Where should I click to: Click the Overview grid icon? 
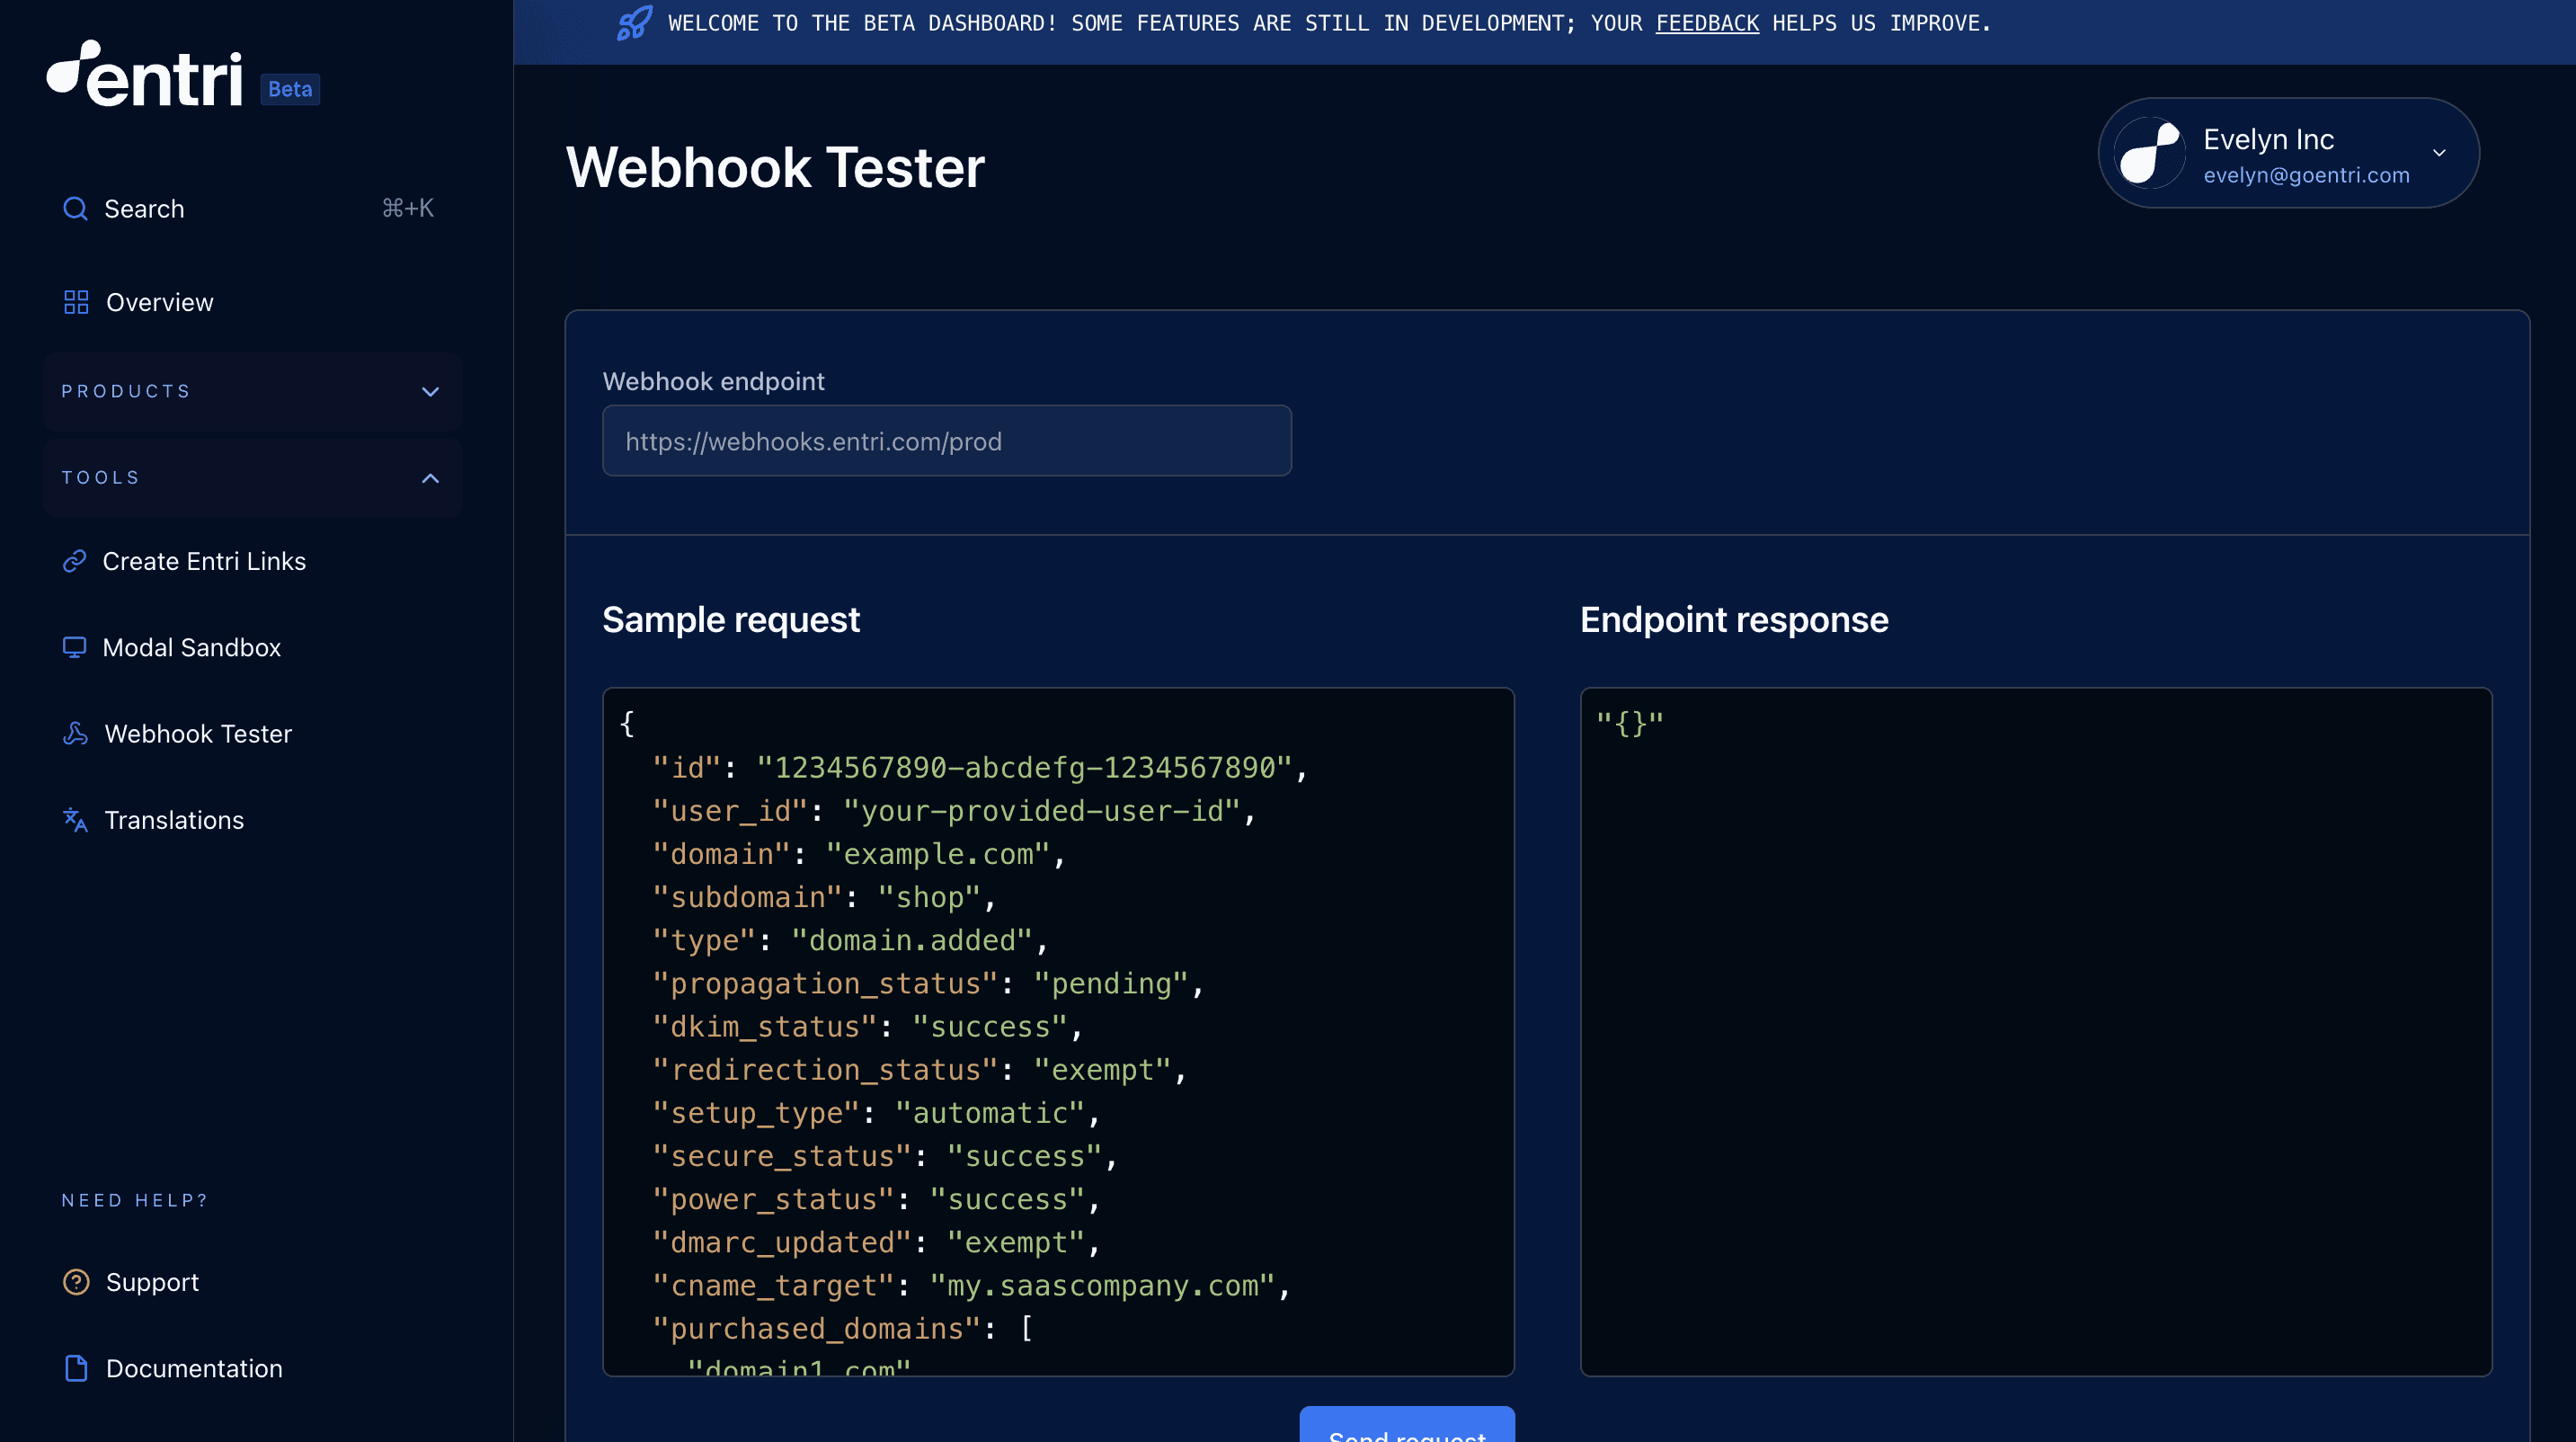coord(76,302)
